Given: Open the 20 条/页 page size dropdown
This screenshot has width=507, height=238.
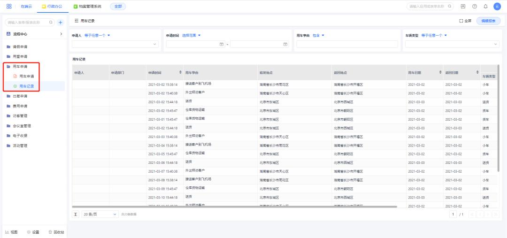Looking at the screenshot, I should [x=100, y=214].
